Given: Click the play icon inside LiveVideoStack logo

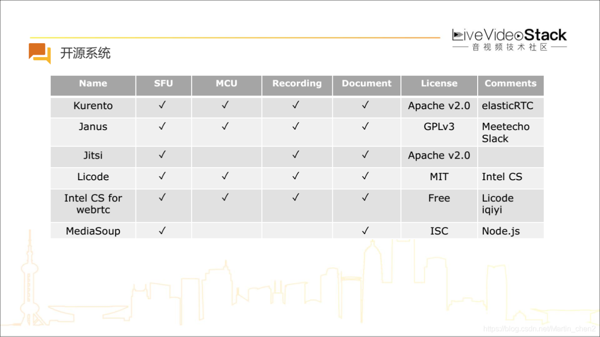Looking at the screenshot, I should (518, 36).
